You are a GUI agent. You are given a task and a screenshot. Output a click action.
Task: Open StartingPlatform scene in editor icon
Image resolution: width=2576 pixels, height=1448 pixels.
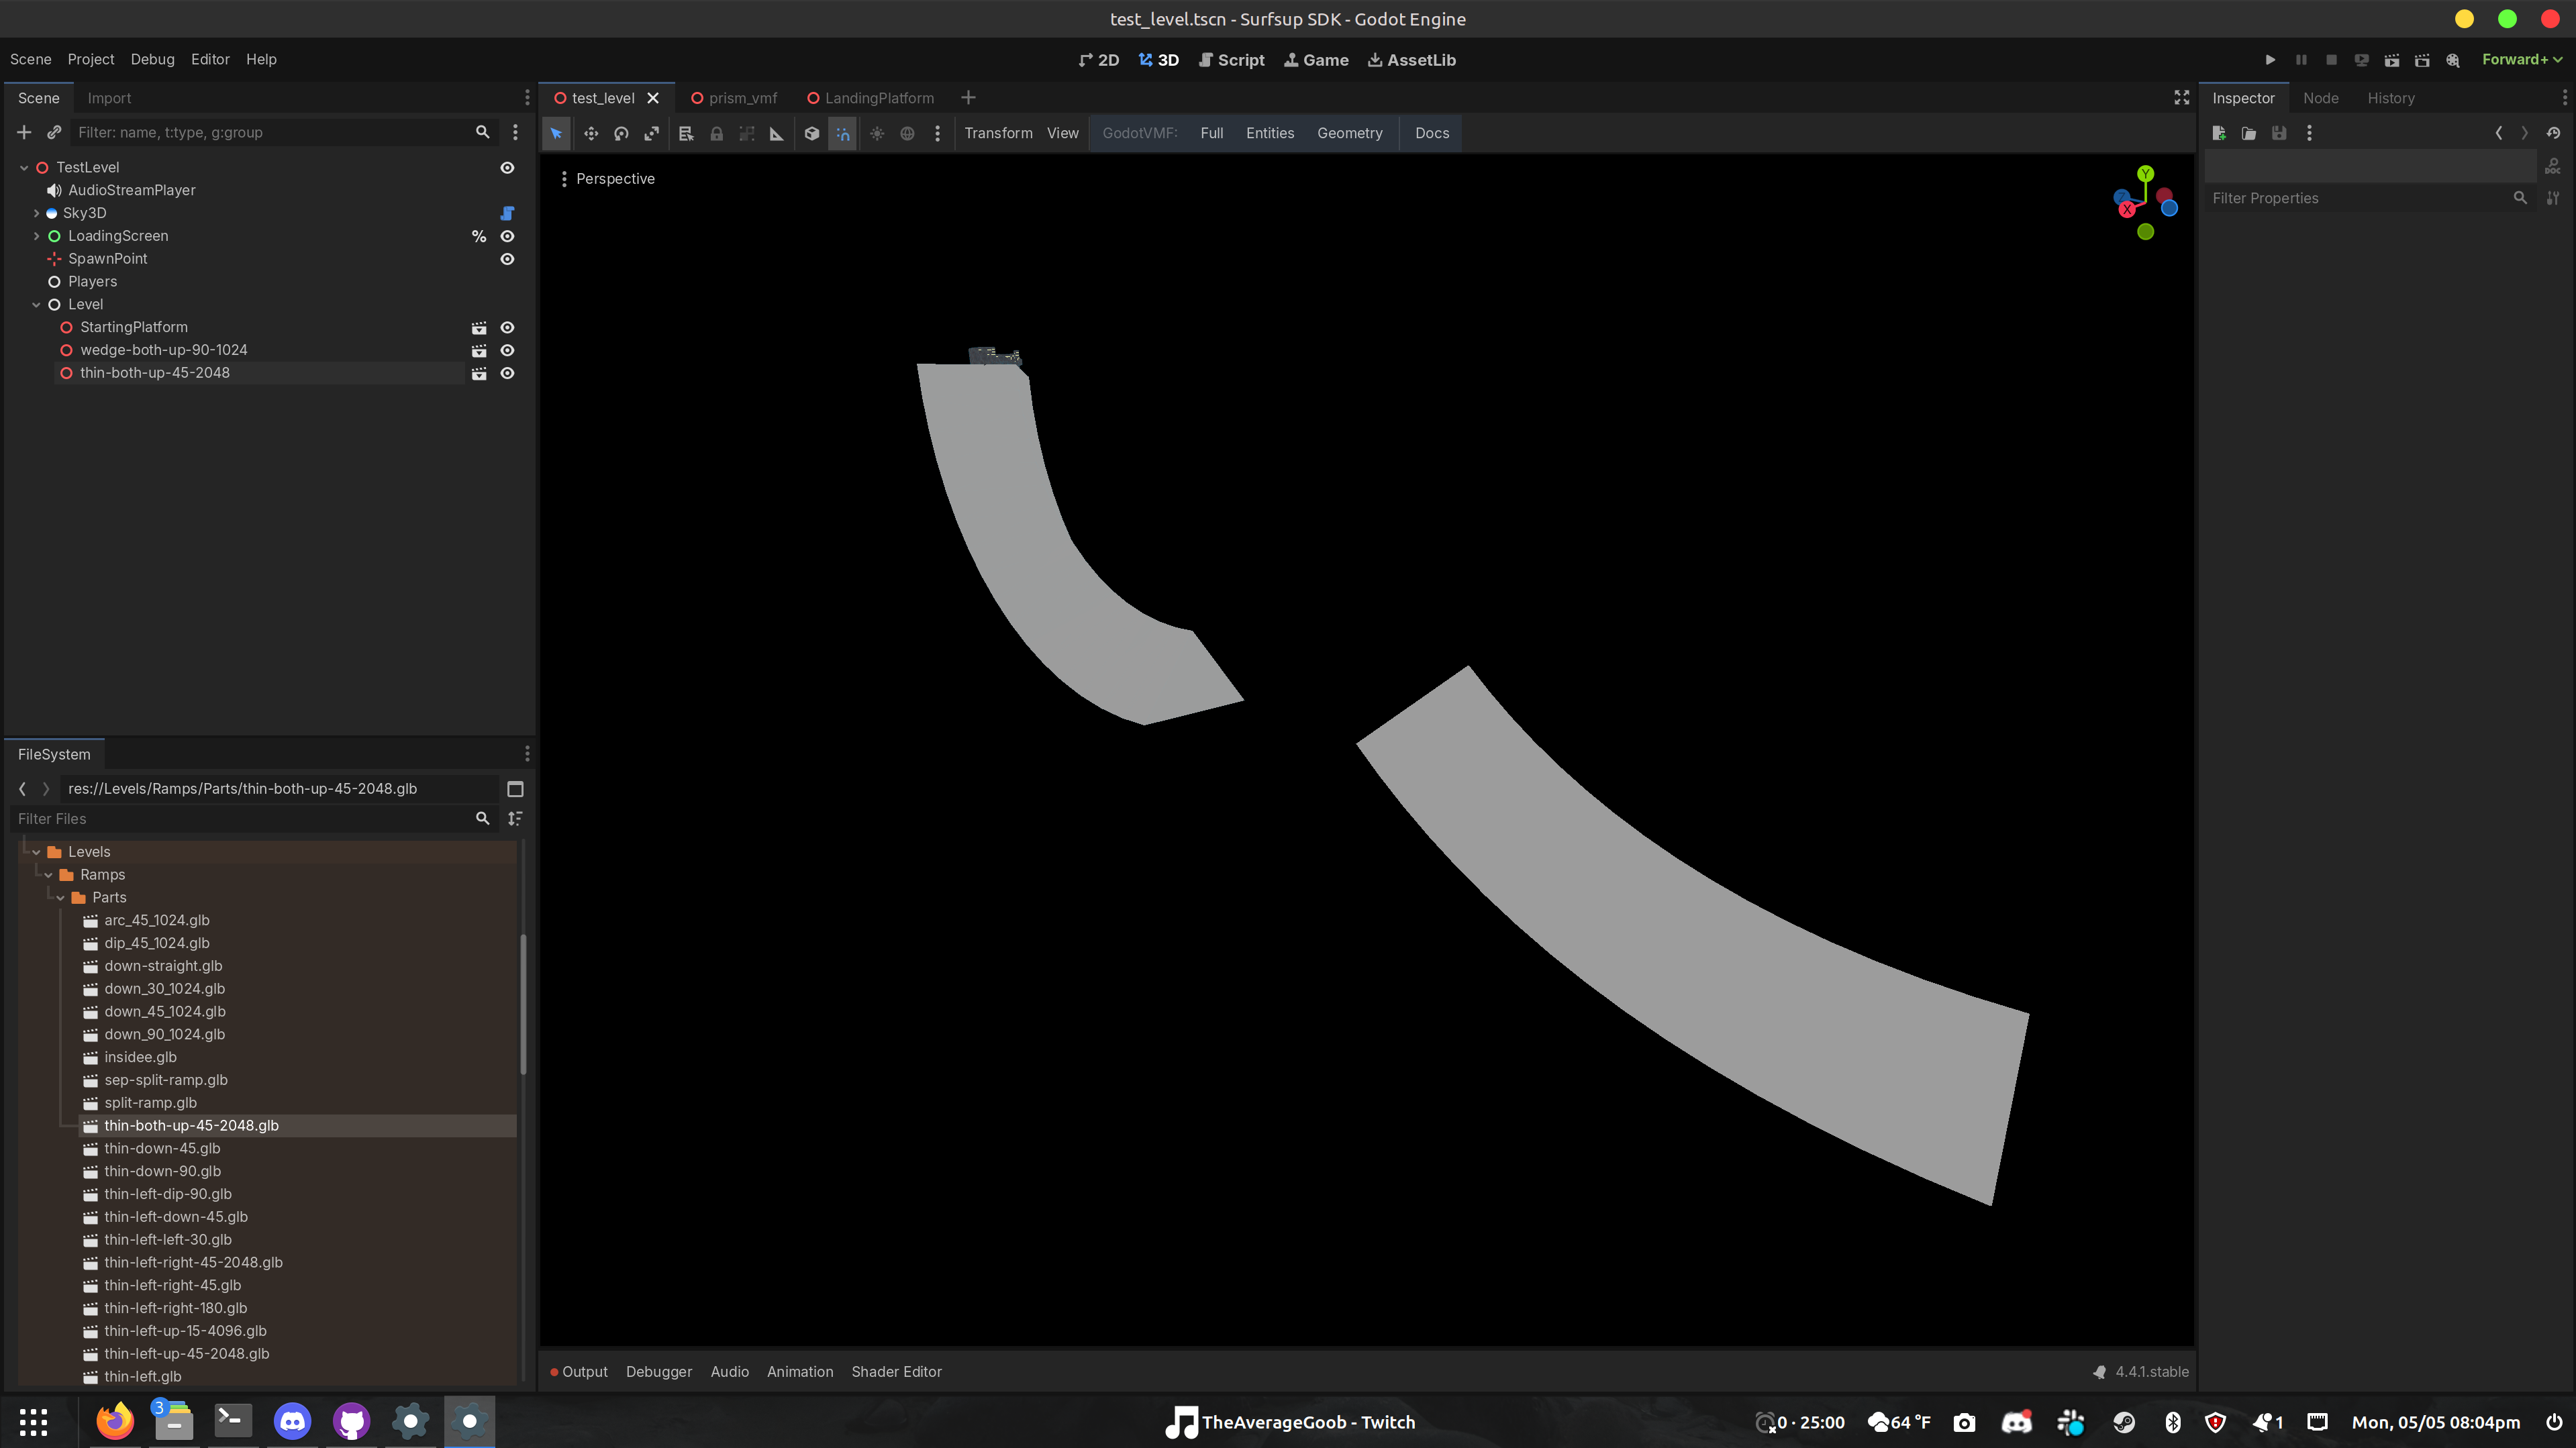click(479, 328)
